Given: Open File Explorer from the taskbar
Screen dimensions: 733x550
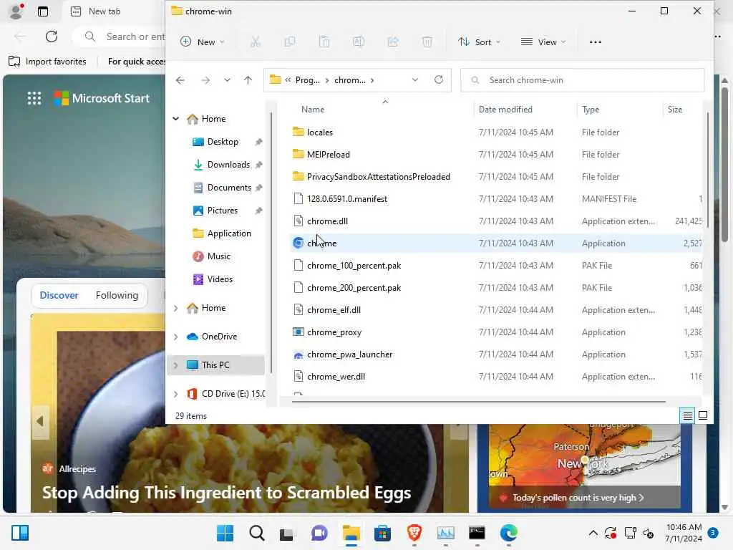Looking at the screenshot, I should (x=351, y=533).
